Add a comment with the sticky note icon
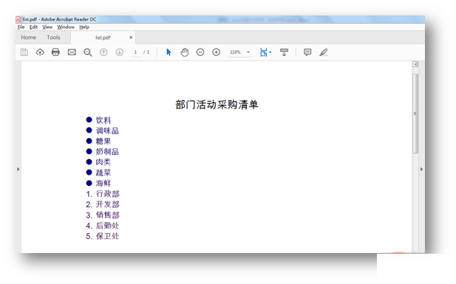 pos(307,52)
